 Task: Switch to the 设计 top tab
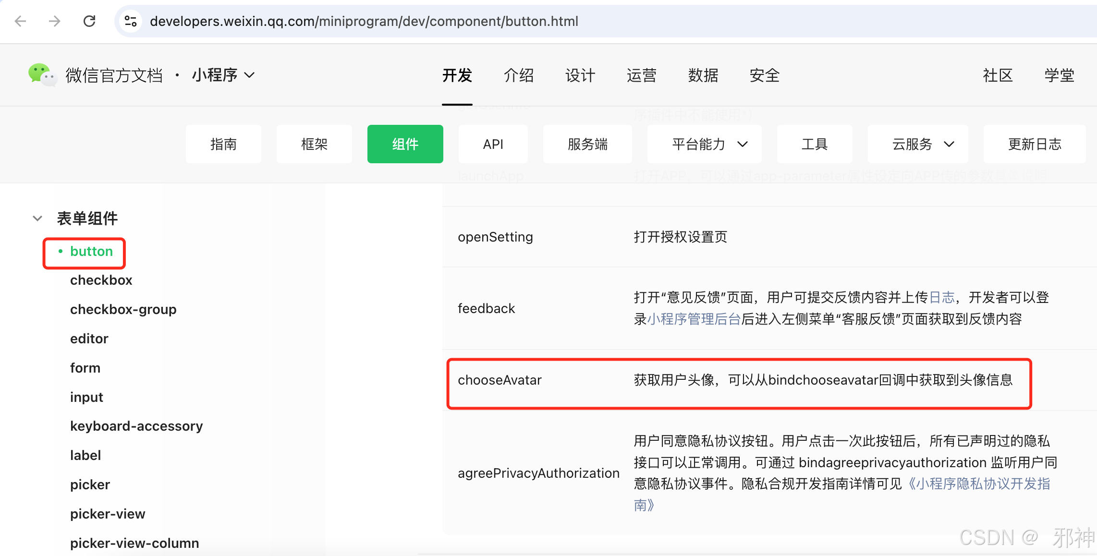coord(580,75)
